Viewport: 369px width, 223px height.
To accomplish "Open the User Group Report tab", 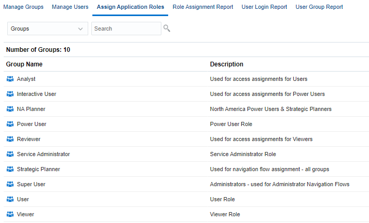I will [319, 7].
